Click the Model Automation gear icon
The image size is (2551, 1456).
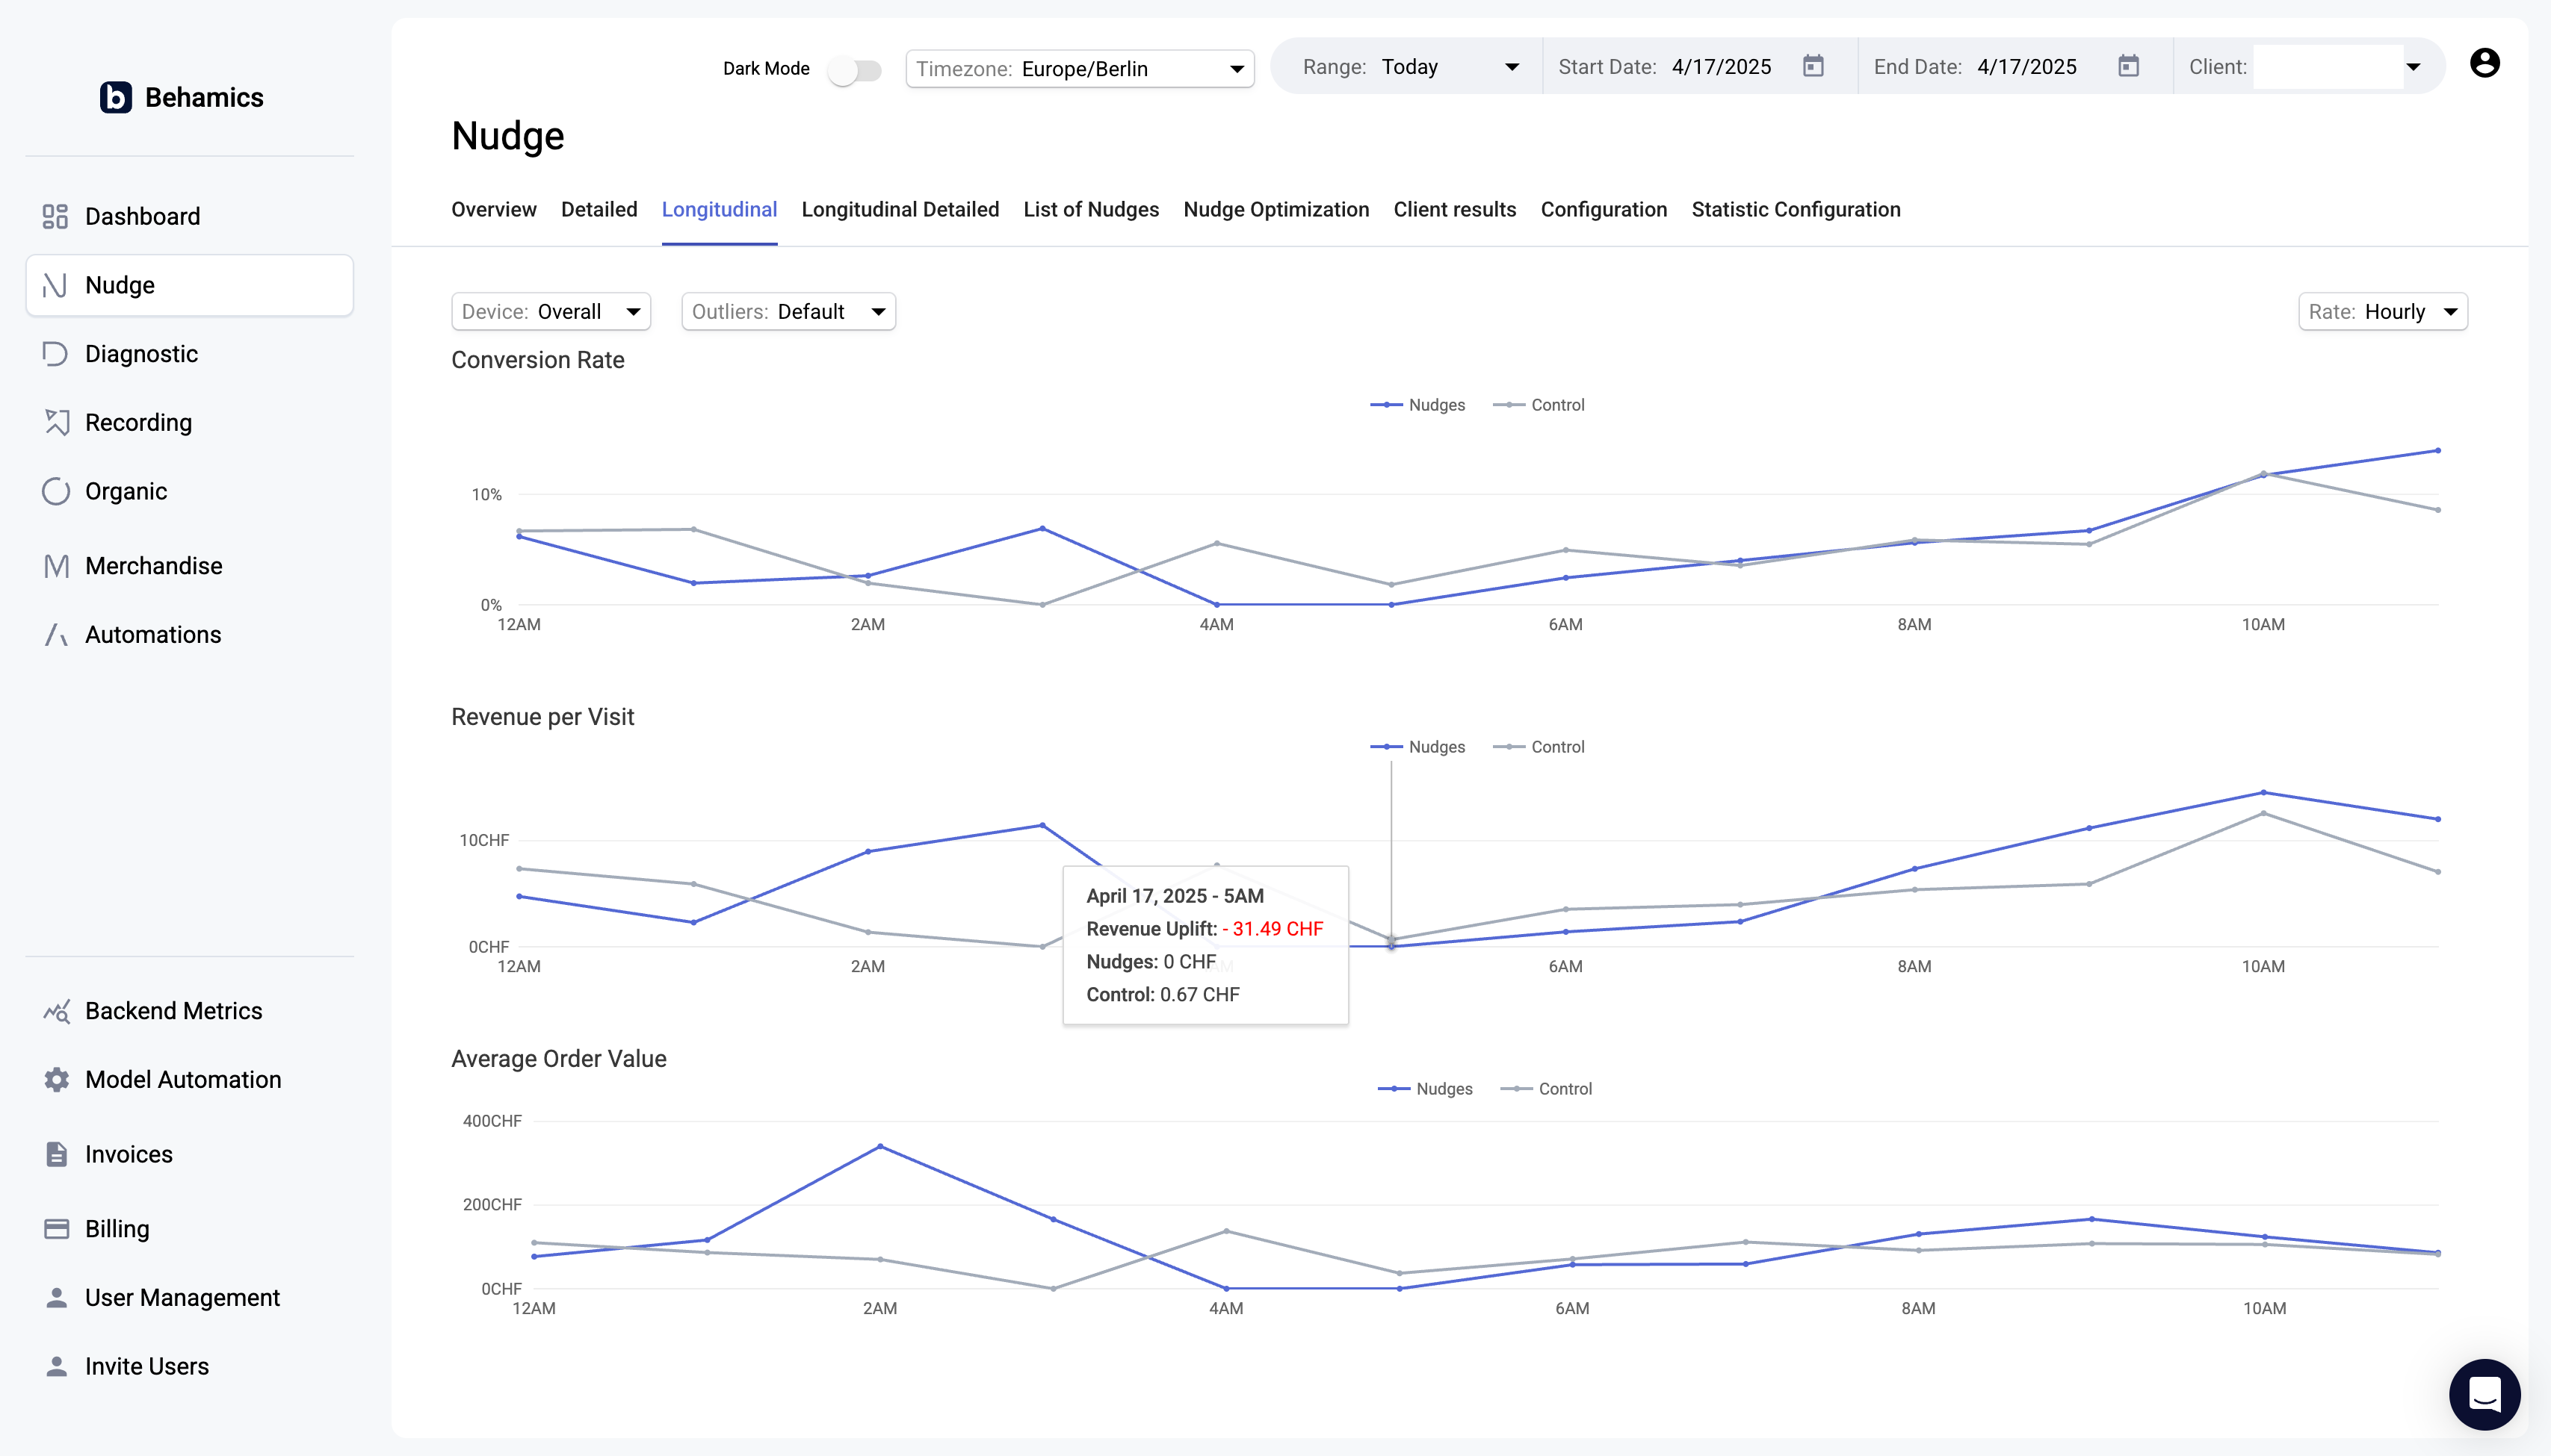tap(56, 1080)
